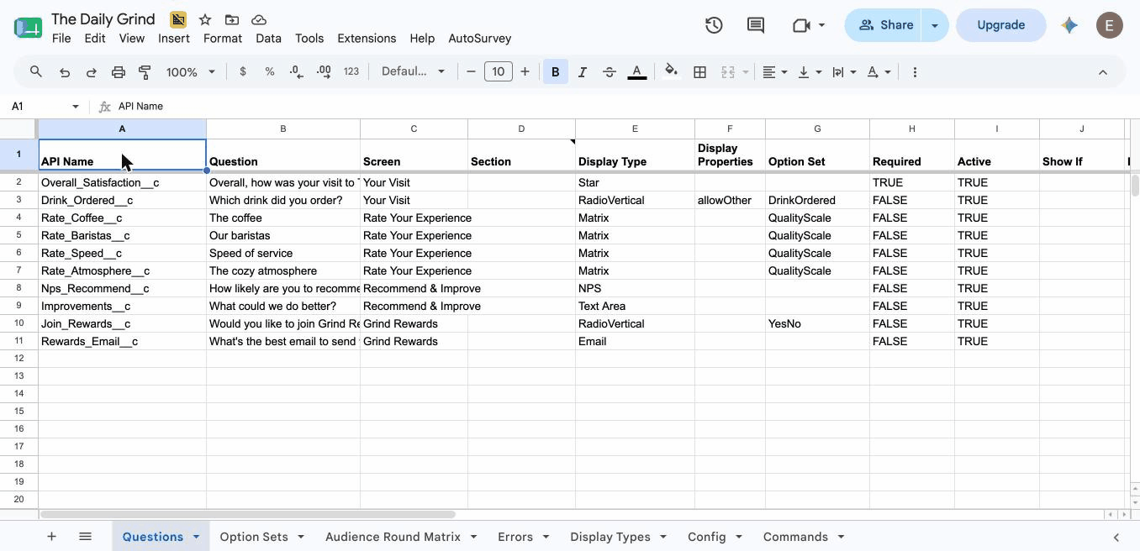Switch to the Option Sets tab
This screenshot has width=1140, height=551.
click(254, 537)
